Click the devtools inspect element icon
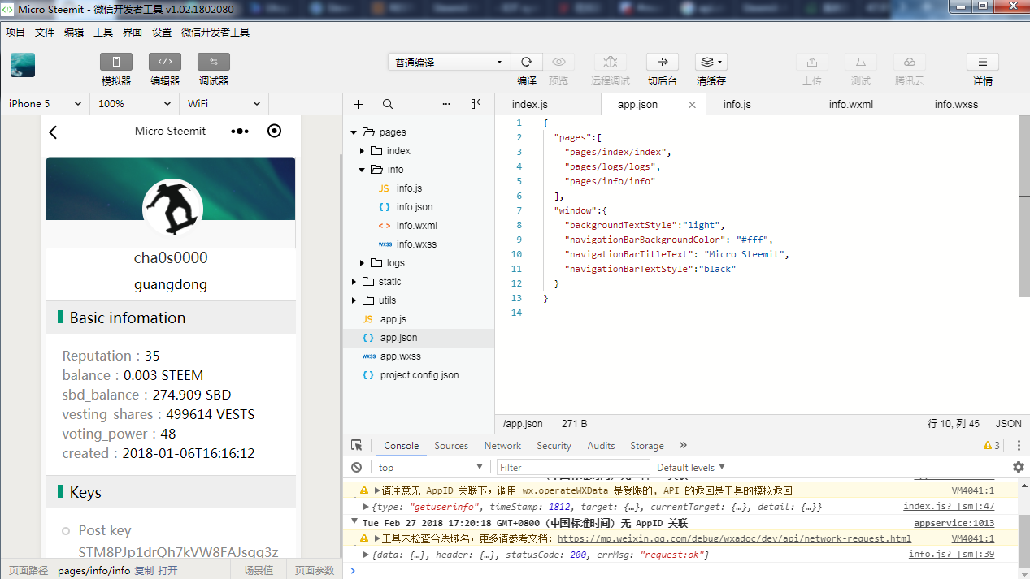This screenshot has width=1030, height=579. click(356, 445)
